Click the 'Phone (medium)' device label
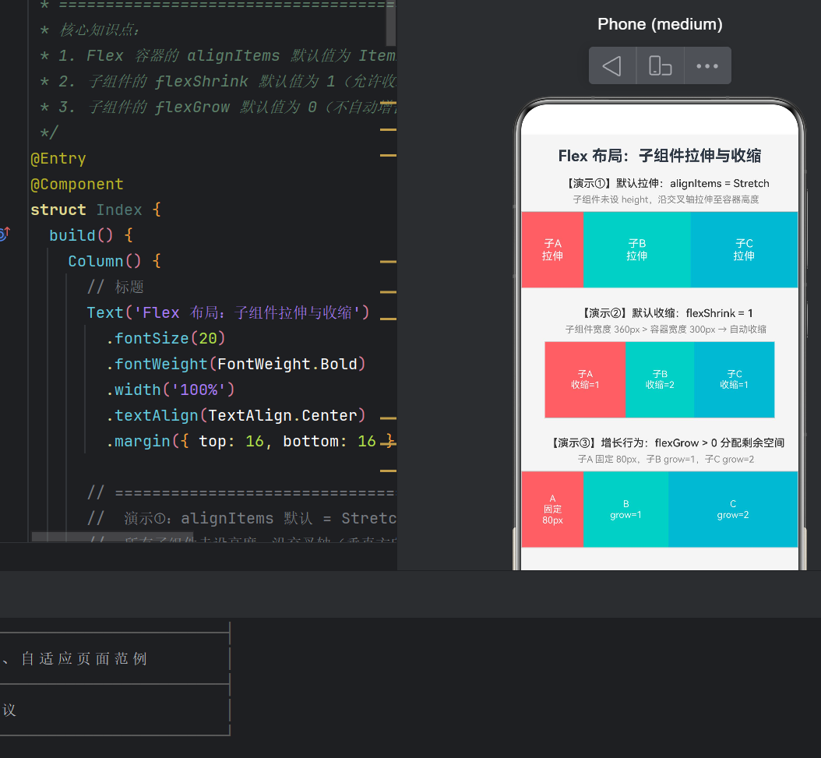Image resolution: width=821 pixels, height=758 pixels. (660, 24)
